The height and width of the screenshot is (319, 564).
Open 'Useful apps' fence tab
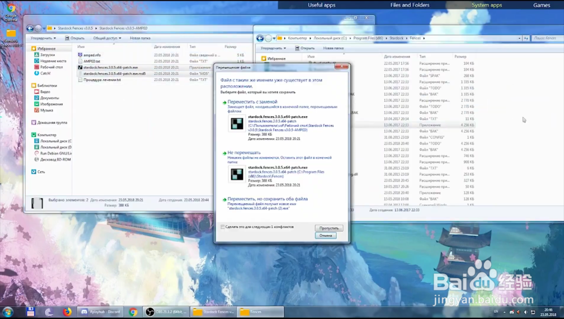pos(321,5)
